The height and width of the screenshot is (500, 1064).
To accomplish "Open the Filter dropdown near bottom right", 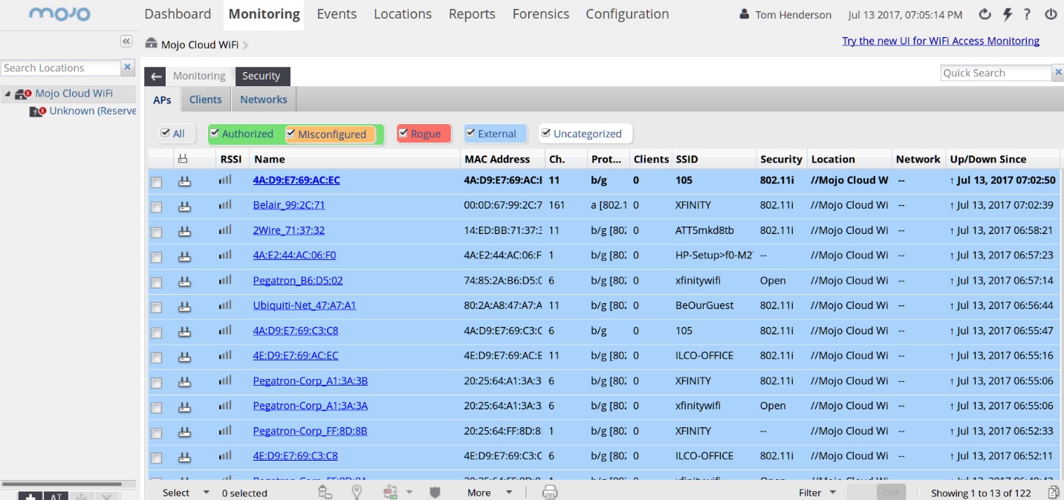I will 817,492.
